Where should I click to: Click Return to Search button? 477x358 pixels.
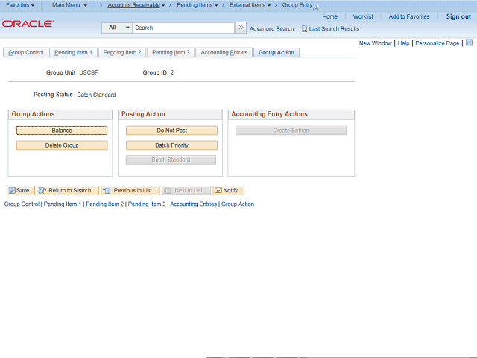(x=68, y=191)
